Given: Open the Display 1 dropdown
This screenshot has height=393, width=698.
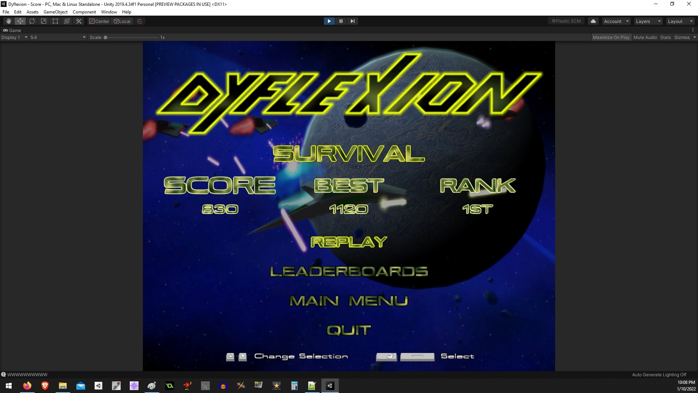Looking at the screenshot, I should tap(15, 37).
